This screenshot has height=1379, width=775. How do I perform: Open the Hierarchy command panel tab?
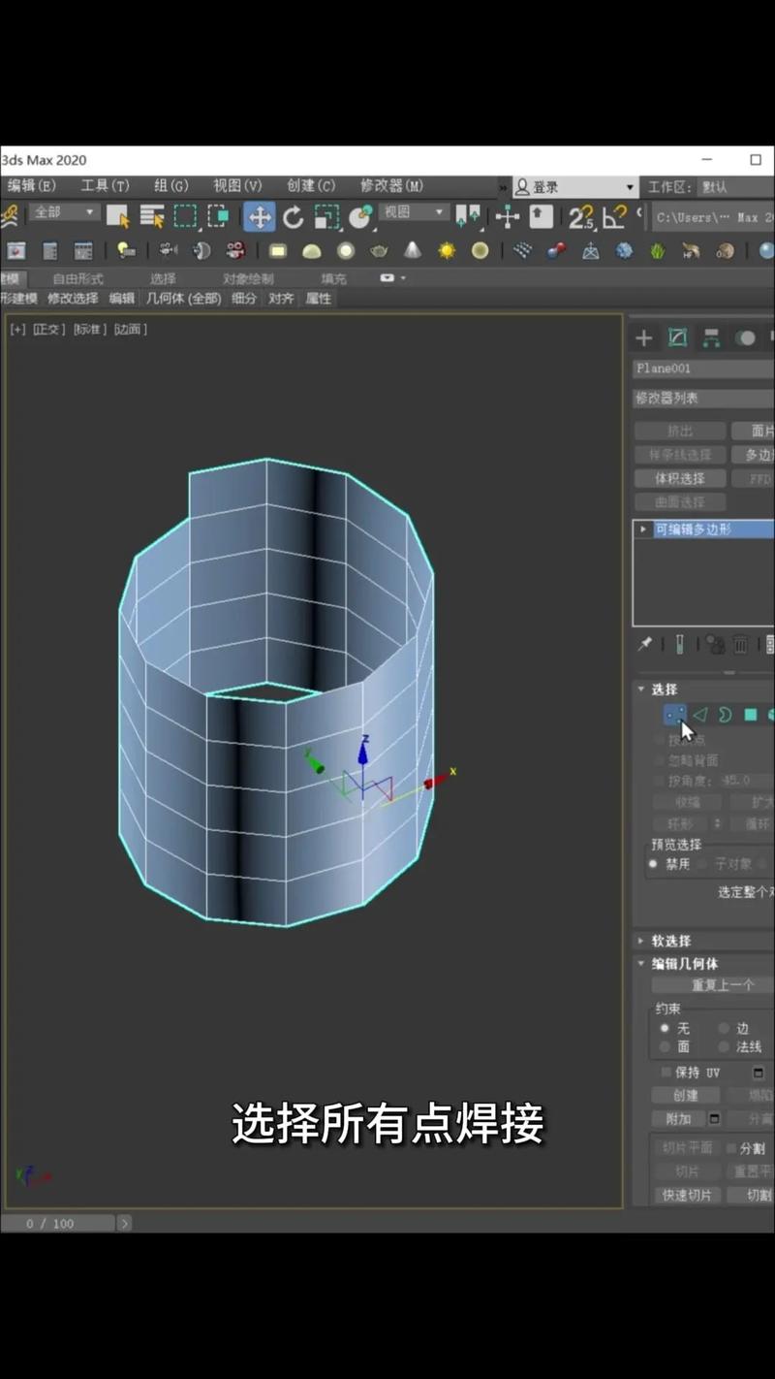tap(711, 337)
